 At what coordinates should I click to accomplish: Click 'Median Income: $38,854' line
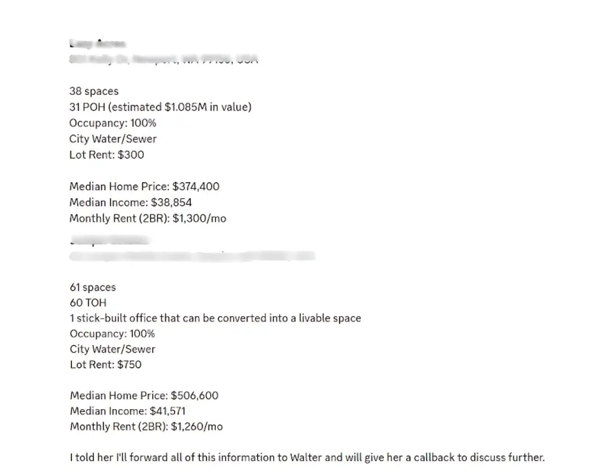(131, 202)
